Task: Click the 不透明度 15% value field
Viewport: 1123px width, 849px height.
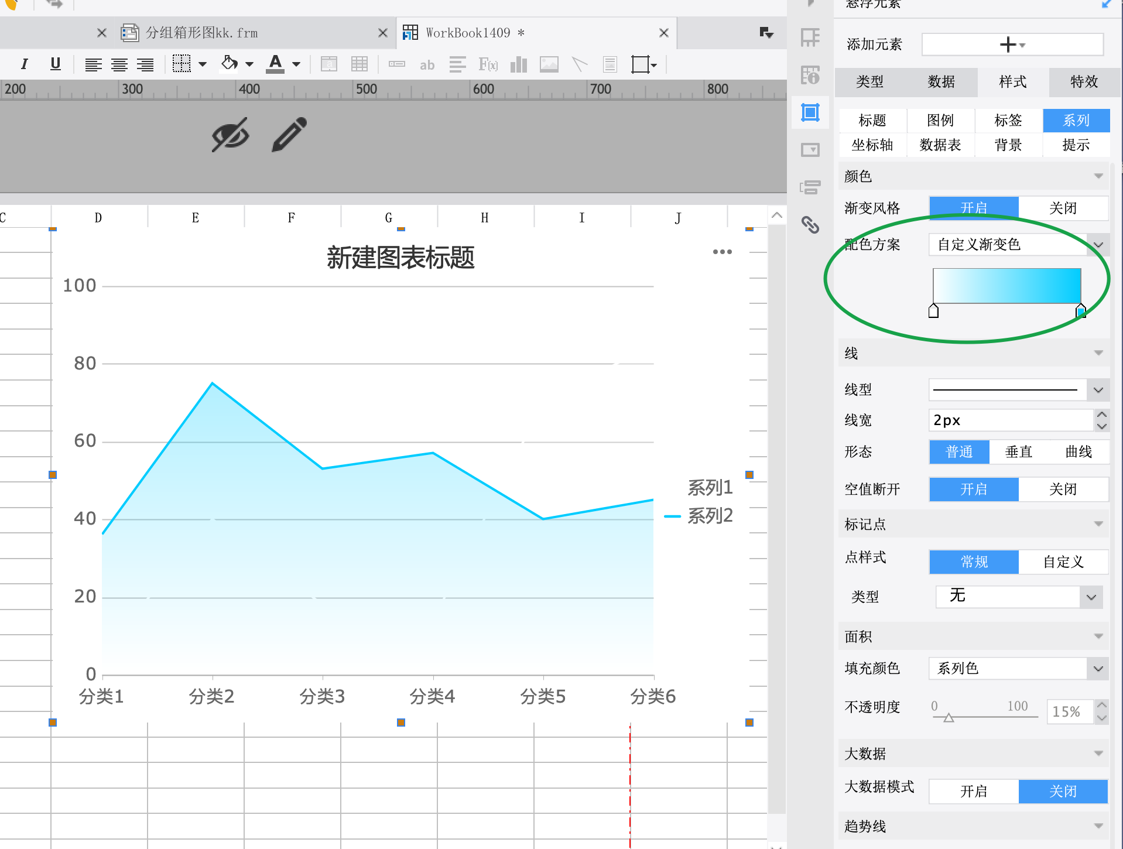Action: (x=1070, y=712)
